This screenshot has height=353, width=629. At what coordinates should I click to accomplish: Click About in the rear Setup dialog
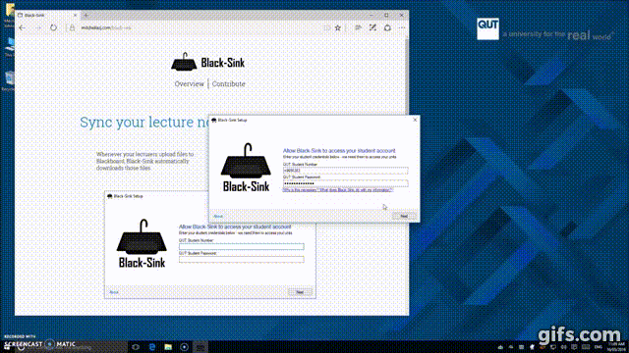coord(114,292)
